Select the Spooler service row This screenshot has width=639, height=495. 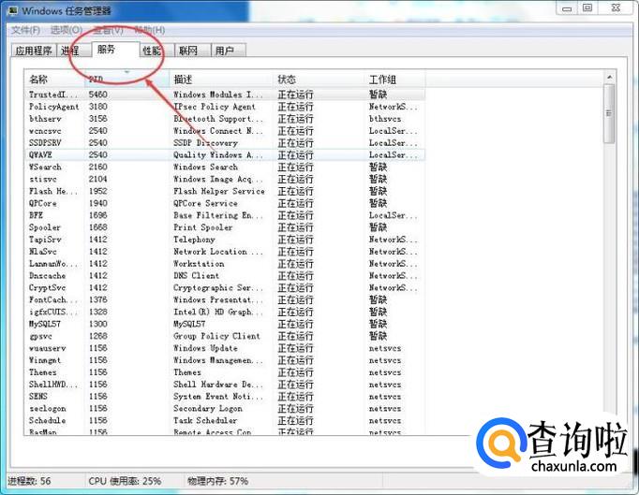[x=225, y=227]
